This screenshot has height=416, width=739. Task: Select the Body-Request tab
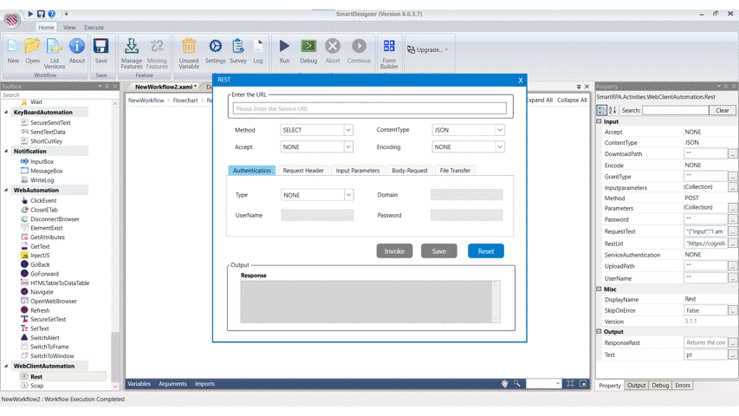pos(409,171)
